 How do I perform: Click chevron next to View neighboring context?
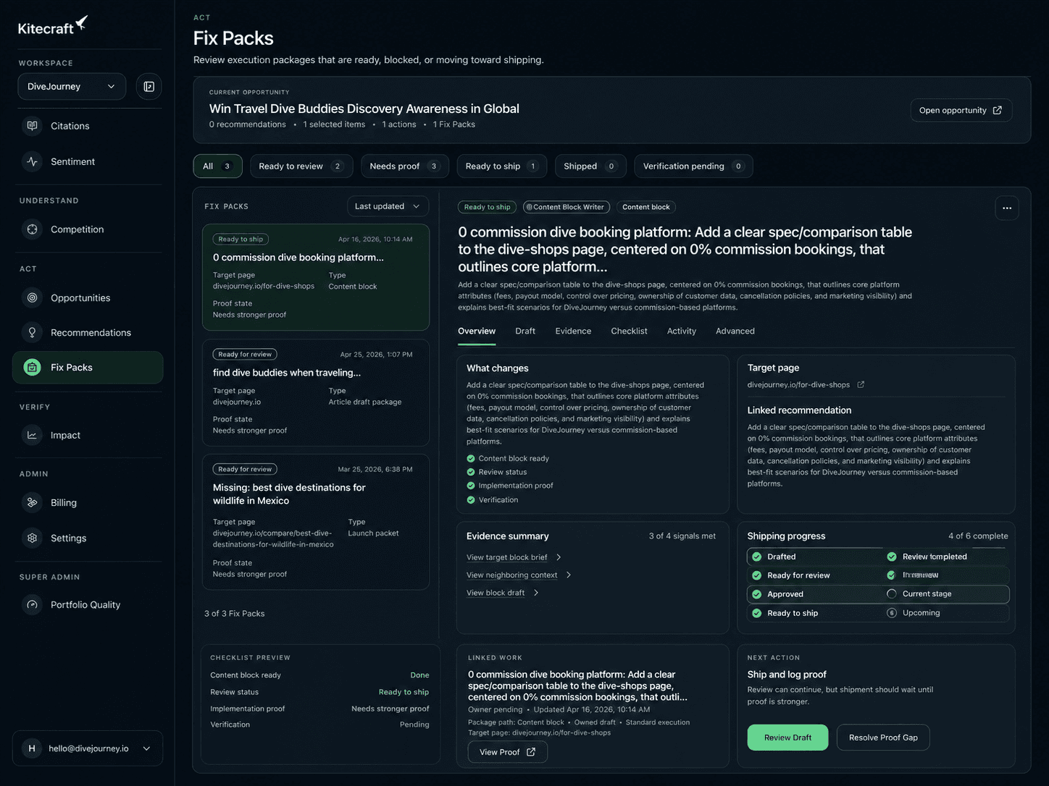569,575
